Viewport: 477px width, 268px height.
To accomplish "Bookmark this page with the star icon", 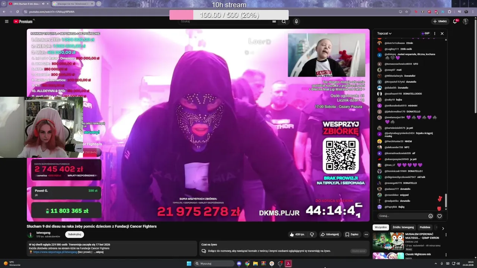I will click(407, 12).
